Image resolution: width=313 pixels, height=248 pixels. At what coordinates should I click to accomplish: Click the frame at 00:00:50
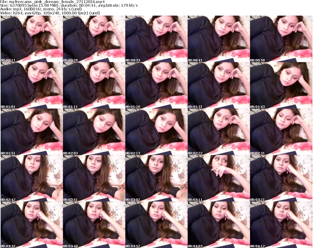coord(281,39)
